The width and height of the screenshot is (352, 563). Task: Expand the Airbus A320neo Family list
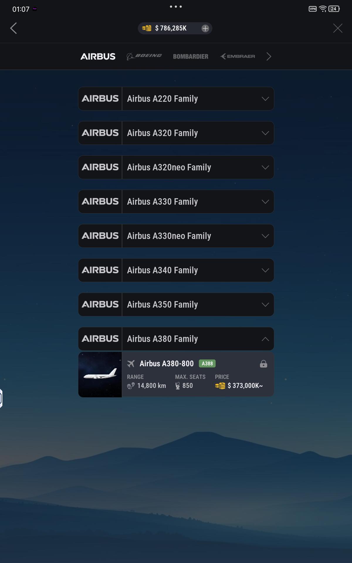pyautogui.click(x=176, y=167)
